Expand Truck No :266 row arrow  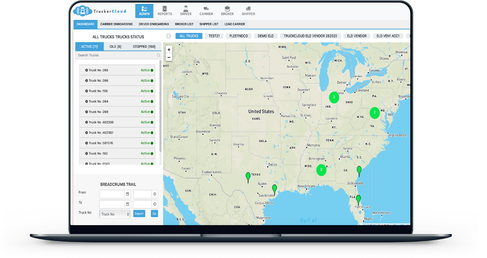(86, 81)
